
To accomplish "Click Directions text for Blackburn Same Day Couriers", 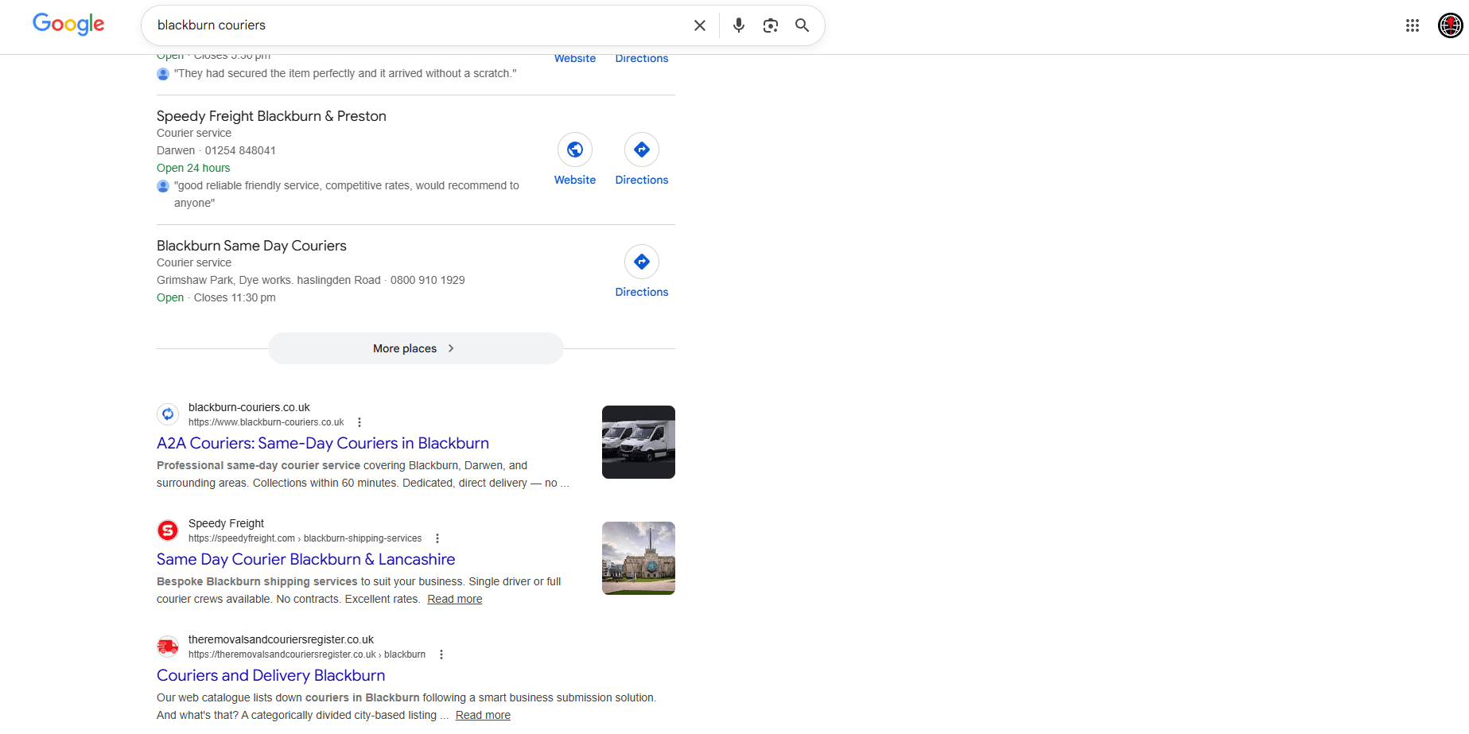I will [x=642, y=292].
